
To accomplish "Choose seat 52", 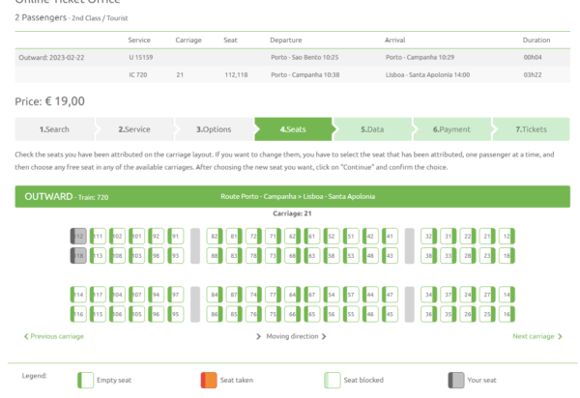I will point(332,236).
